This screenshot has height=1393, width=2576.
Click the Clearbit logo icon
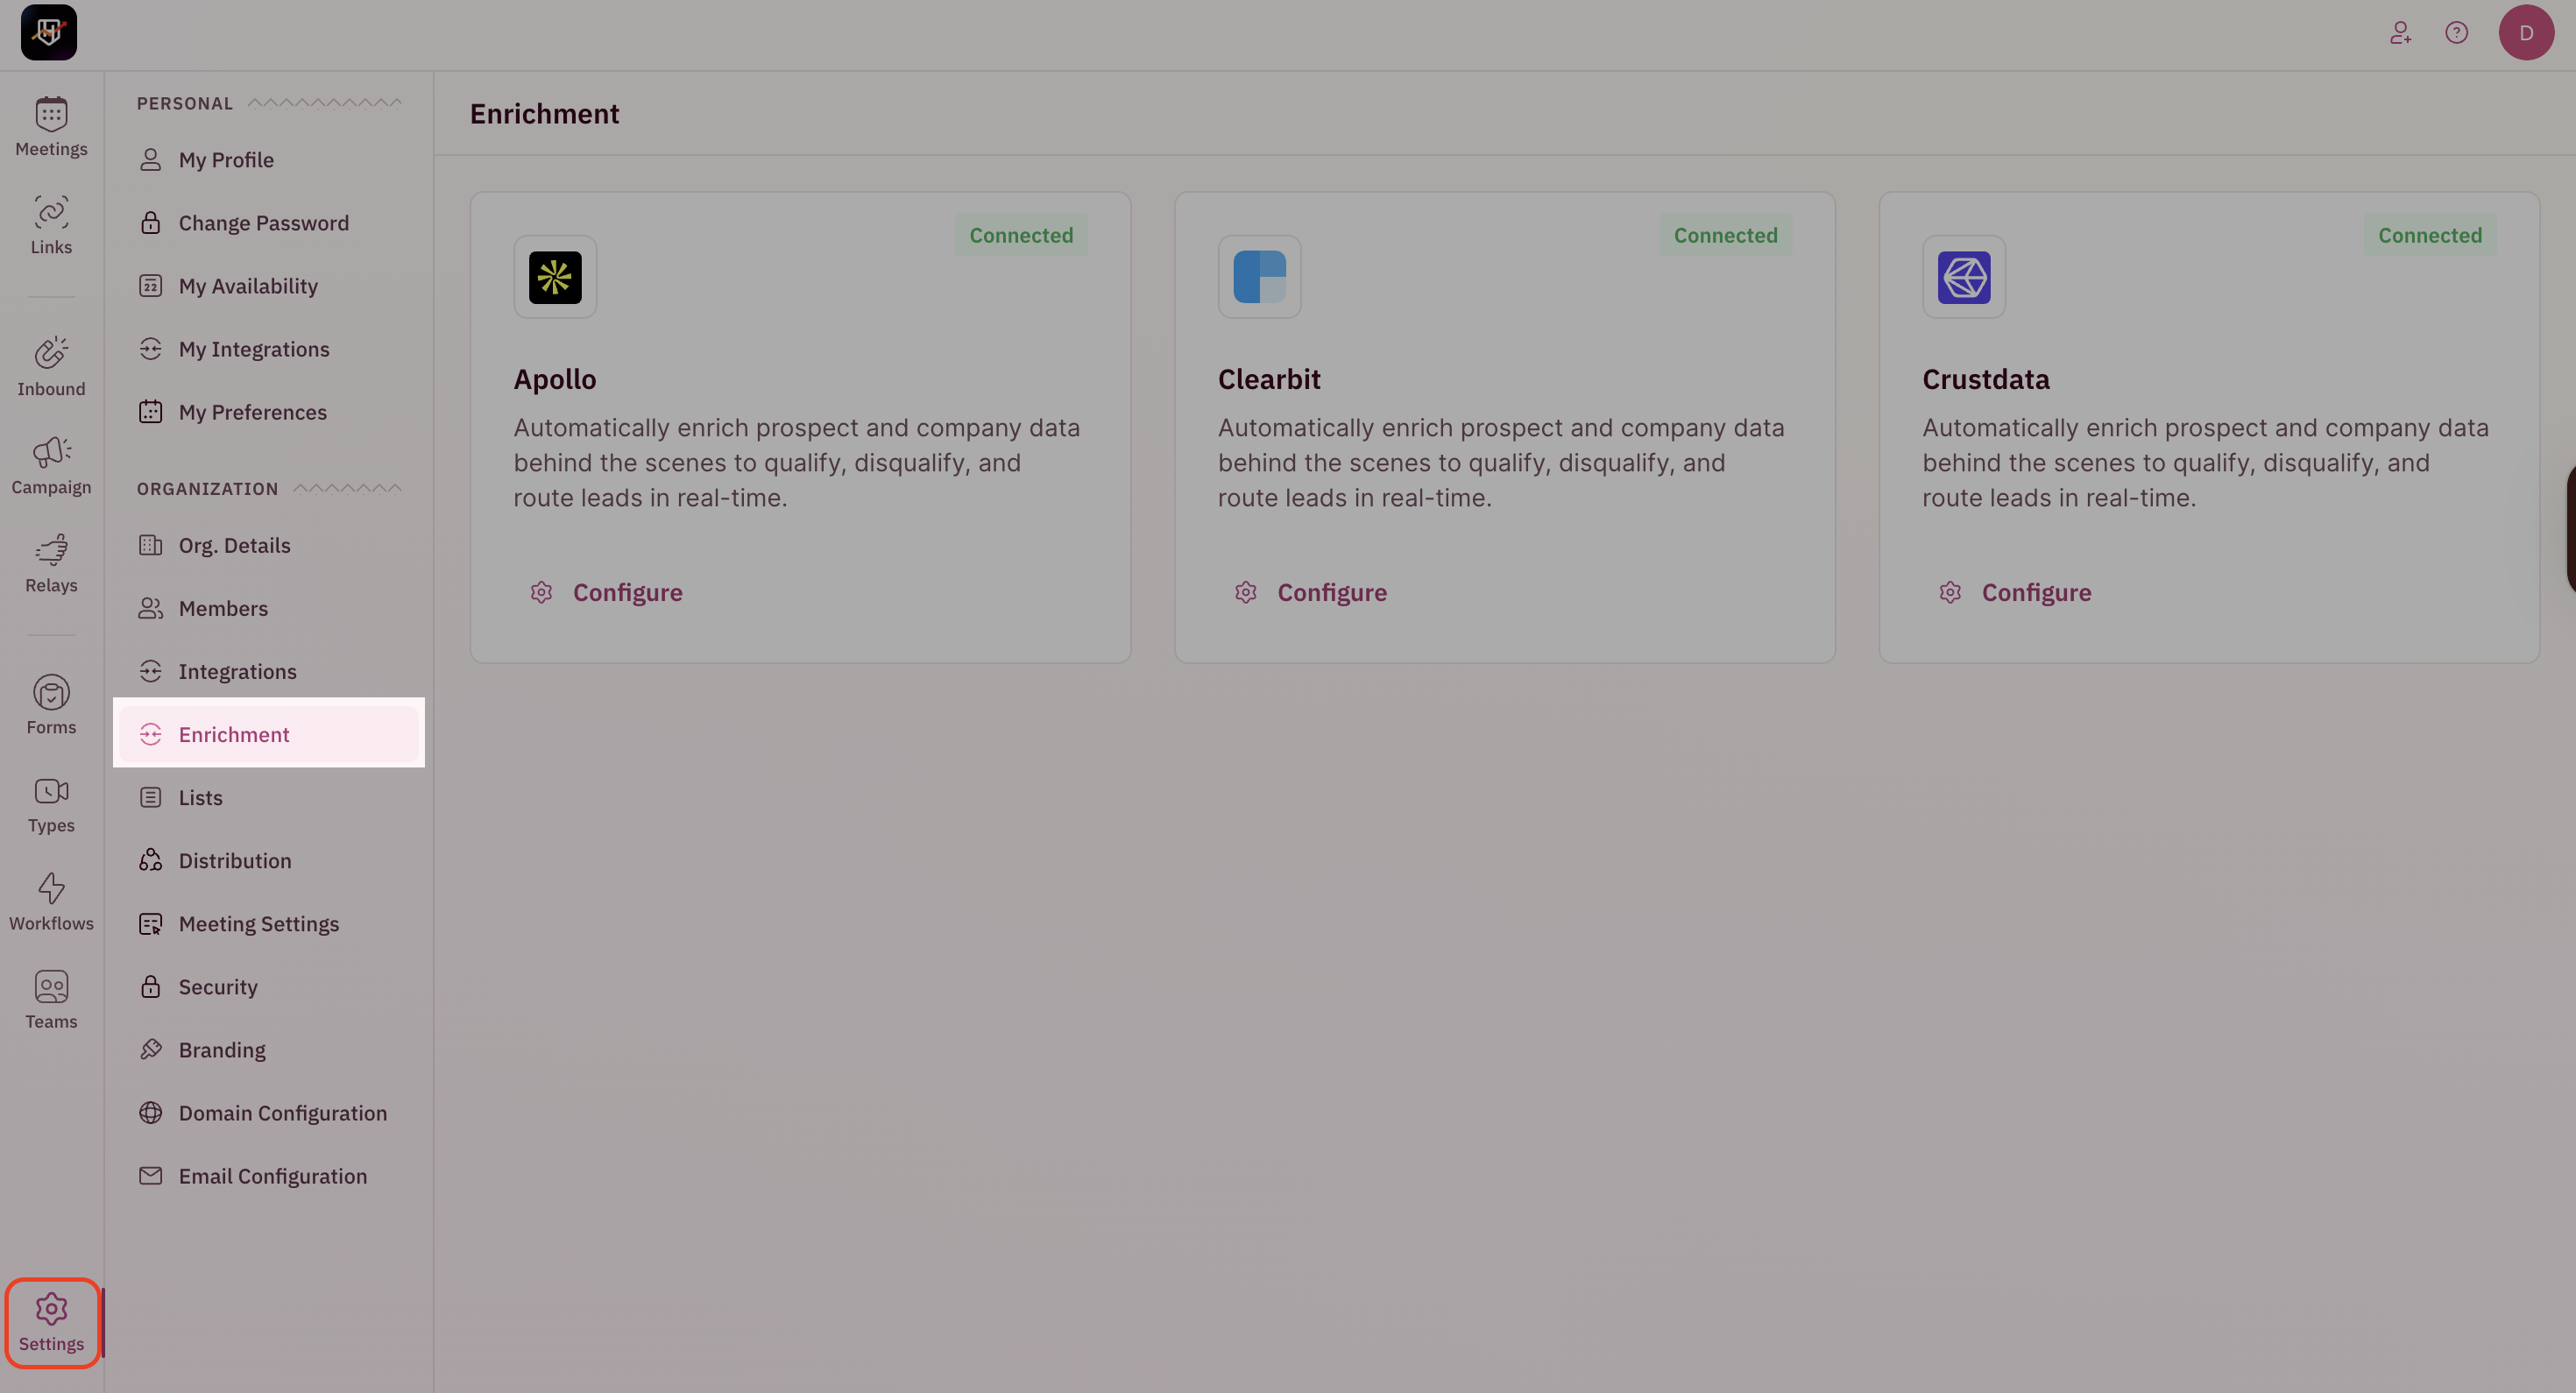(x=1259, y=277)
